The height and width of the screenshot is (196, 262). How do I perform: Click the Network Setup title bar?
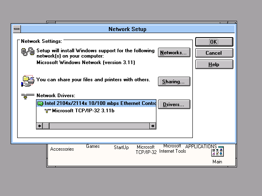[x=127, y=29]
